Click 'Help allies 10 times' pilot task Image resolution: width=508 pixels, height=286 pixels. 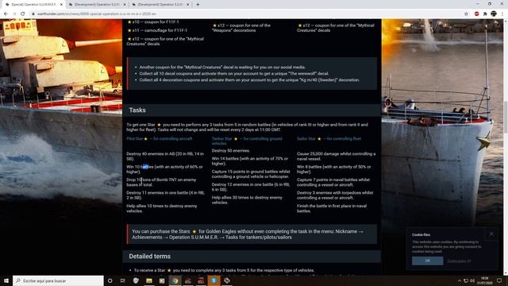click(x=162, y=208)
